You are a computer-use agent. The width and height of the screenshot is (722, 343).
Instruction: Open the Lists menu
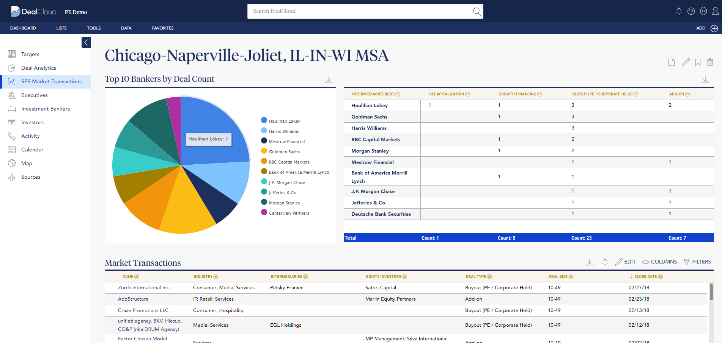(61, 28)
